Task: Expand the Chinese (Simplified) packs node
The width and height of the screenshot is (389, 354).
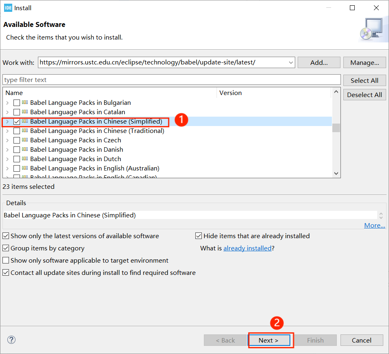Action: click(7, 122)
